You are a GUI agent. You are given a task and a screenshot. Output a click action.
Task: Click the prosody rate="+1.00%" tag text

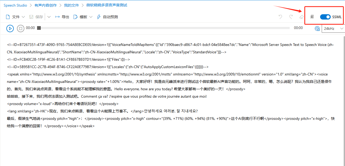tap(102, 82)
